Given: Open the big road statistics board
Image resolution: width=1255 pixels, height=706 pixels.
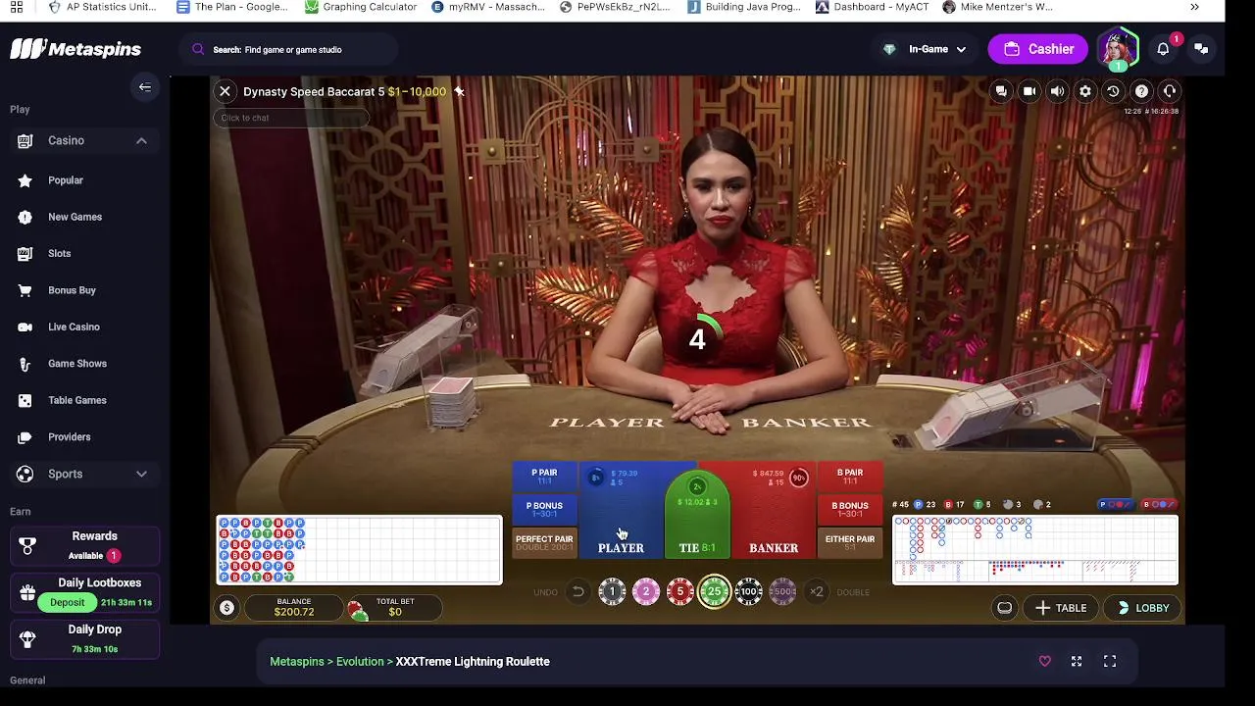Looking at the screenshot, I should [1035, 549].
